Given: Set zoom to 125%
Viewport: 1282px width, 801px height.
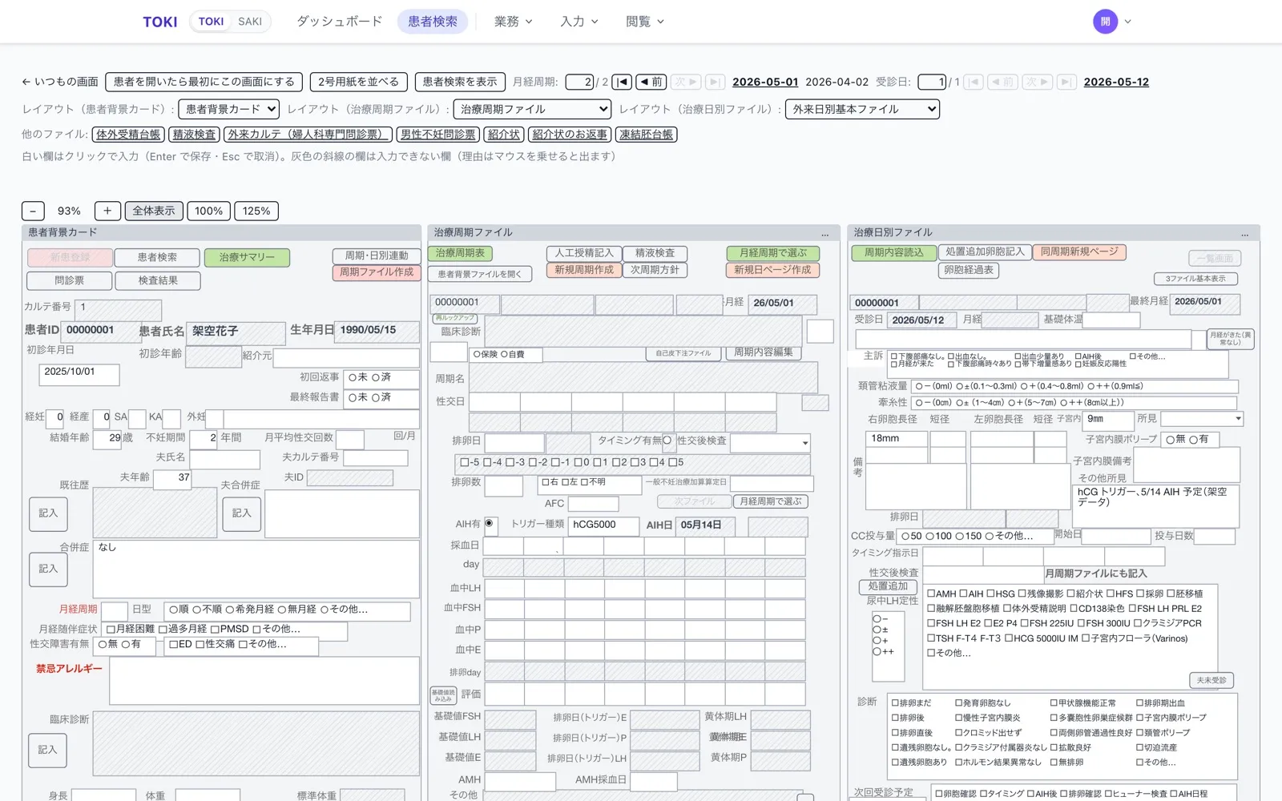Looking at the screenshot, I should click(x=256, y=211).
